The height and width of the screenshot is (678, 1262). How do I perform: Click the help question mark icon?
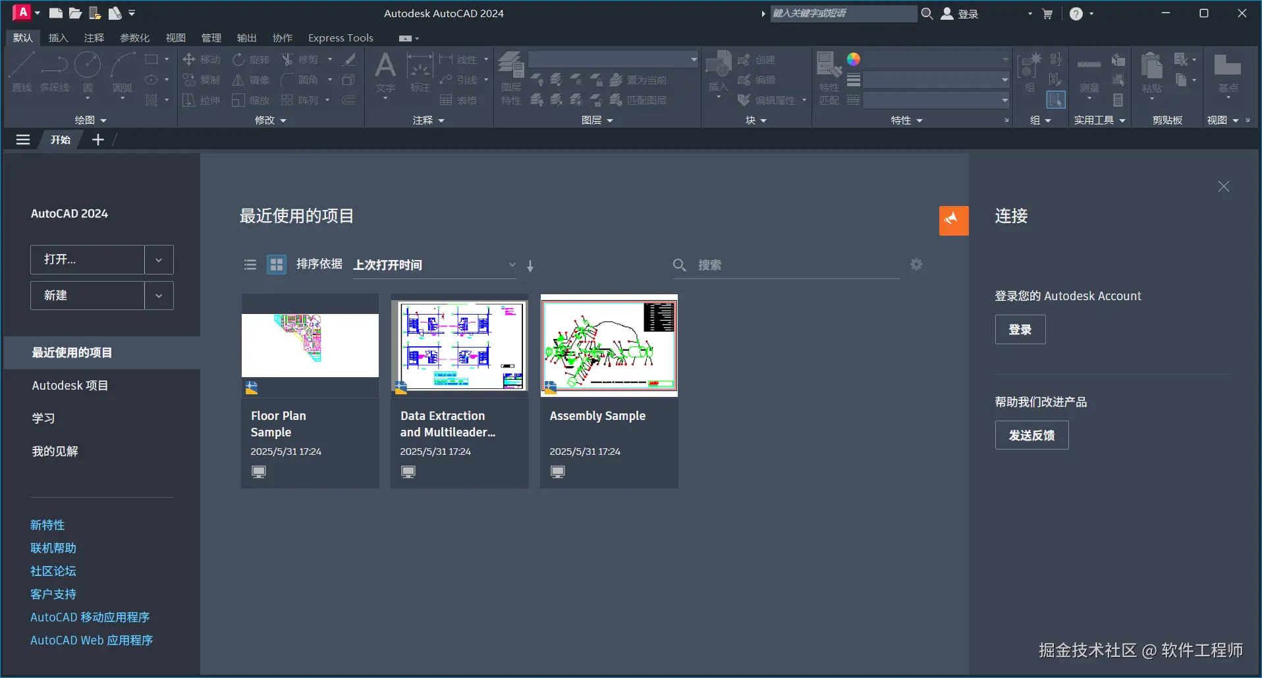[1076, 14]
